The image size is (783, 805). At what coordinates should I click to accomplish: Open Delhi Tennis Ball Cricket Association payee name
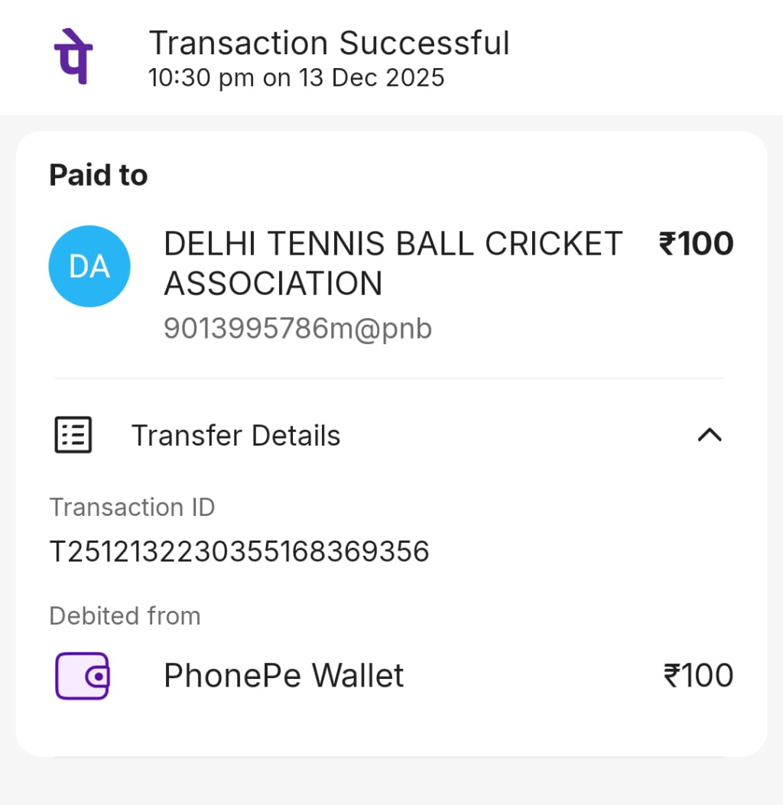(x=393, y=264)
